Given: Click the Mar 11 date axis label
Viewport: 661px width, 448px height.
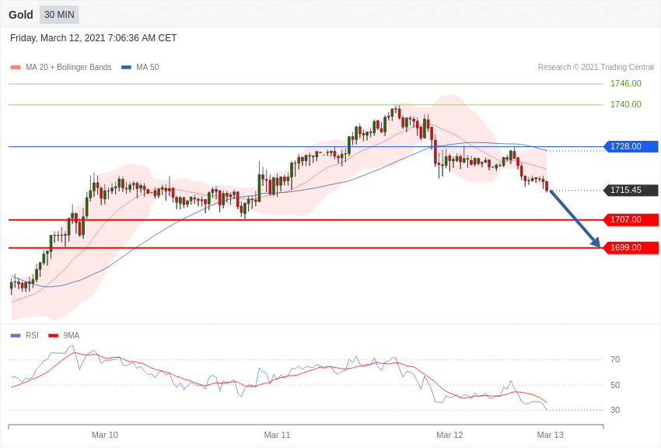Looking at the screenshot, I should [x=277, y=435].
